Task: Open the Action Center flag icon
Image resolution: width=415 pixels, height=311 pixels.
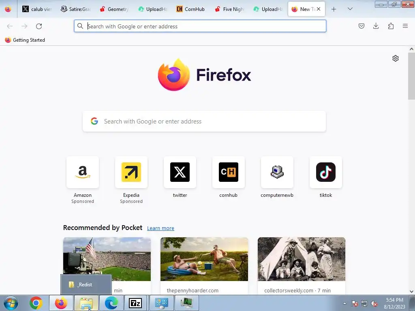Action: point(355,303)
